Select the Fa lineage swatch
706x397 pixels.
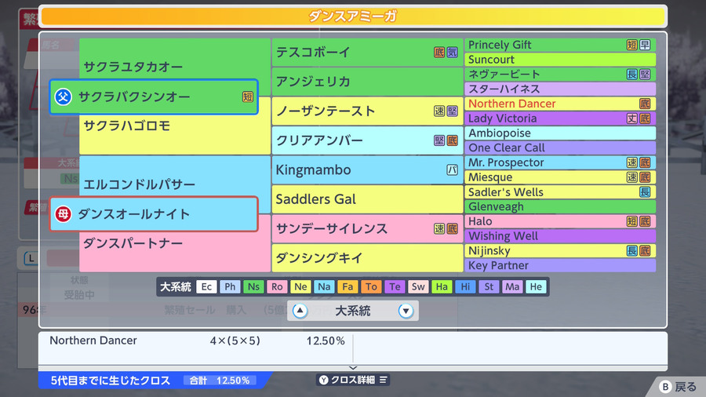pos(348,286)
